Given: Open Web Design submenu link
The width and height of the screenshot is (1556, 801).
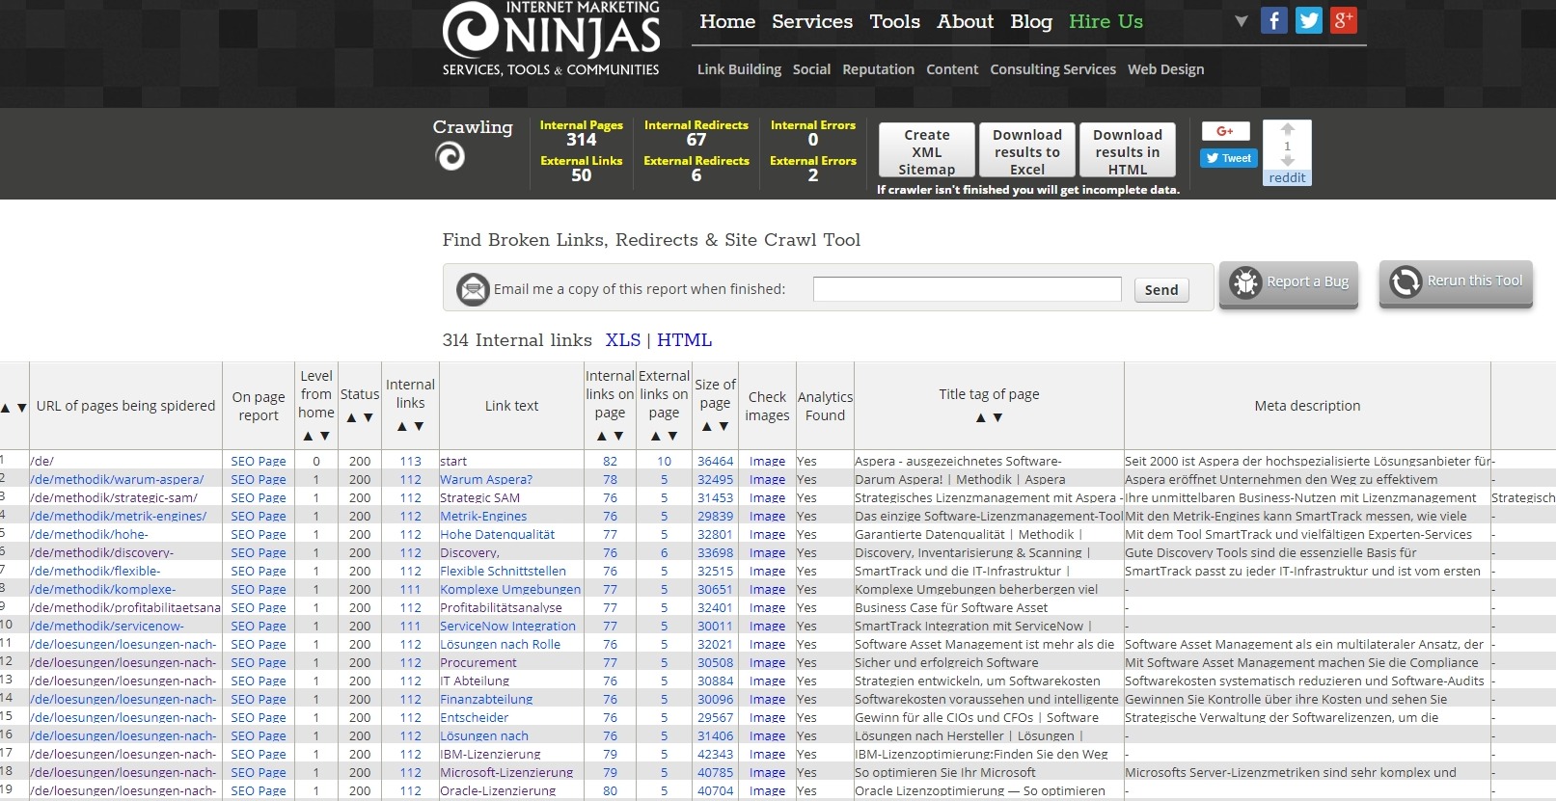Looking at the screenshot, I should [1165, 69].
